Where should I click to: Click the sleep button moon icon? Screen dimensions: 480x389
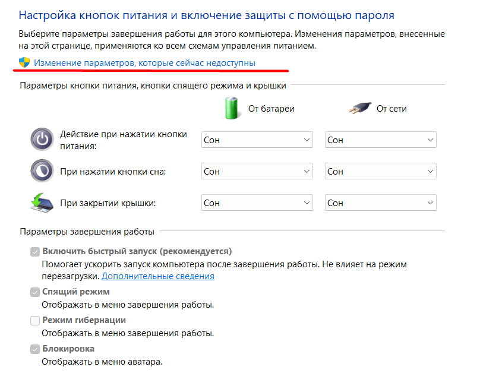pyautogui.click(x=42, y=172)
